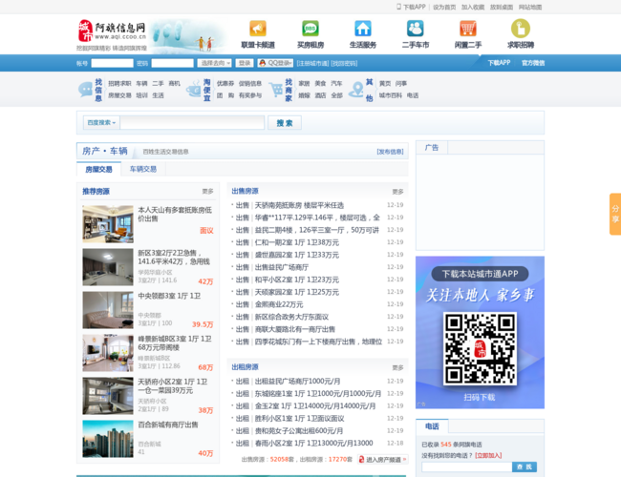The height and width of the screenshot is (477, 621).
Task: Open the 峰景新城B区 listing thumbnail
Action: pyautogui.click(x=108, y=353)
